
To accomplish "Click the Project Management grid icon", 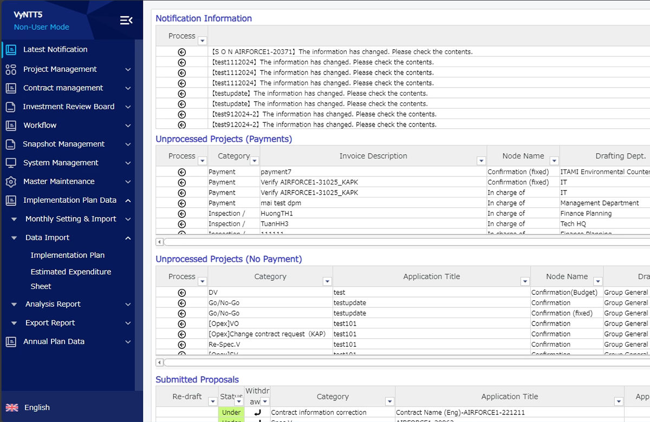I will click(11, 69).
